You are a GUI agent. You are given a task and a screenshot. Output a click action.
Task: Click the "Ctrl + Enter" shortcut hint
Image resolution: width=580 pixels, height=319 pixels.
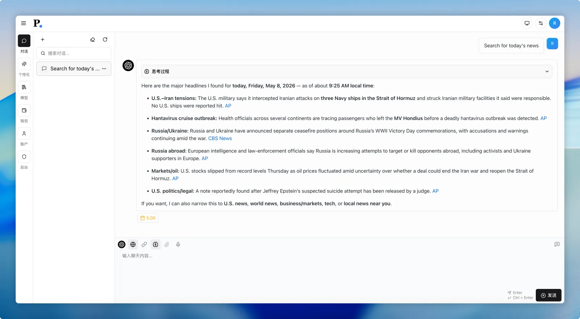(x=523, y=298)
